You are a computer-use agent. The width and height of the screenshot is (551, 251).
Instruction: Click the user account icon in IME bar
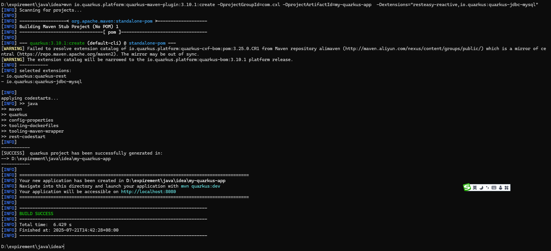pyautogui.click(x=500, y=188)
